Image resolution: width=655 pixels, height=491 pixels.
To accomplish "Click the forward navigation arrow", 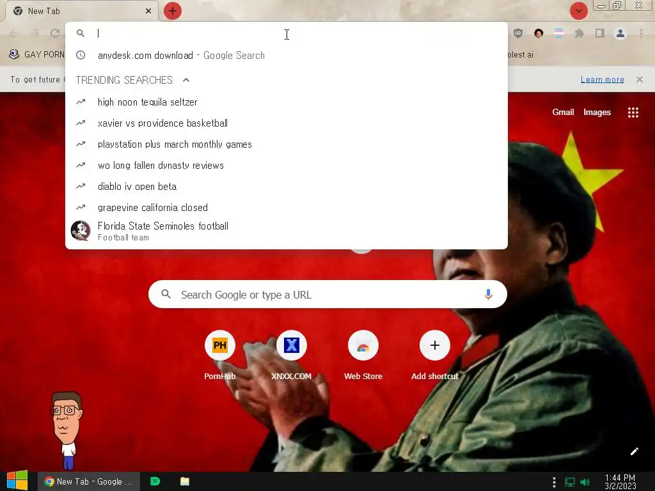I will tap(35, 33).
